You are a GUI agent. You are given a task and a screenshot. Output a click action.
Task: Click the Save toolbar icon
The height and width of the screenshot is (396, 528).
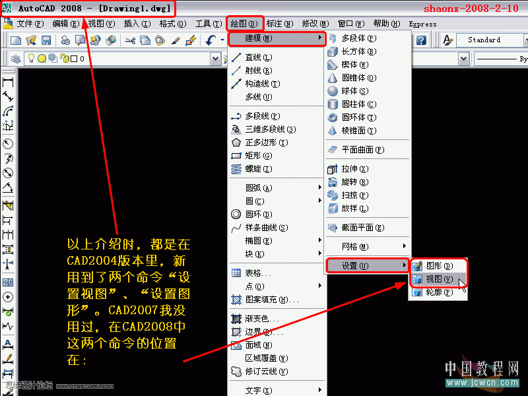point(46,40)
